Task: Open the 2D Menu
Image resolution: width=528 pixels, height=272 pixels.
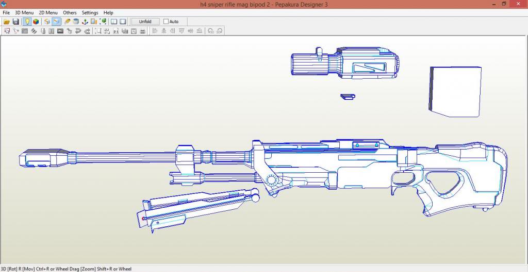Action: pyautogui.click(x=48, y=12)
